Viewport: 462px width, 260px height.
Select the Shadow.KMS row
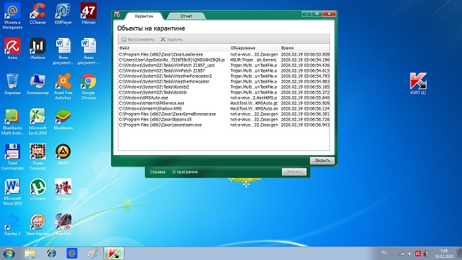(x=224, y=108)
